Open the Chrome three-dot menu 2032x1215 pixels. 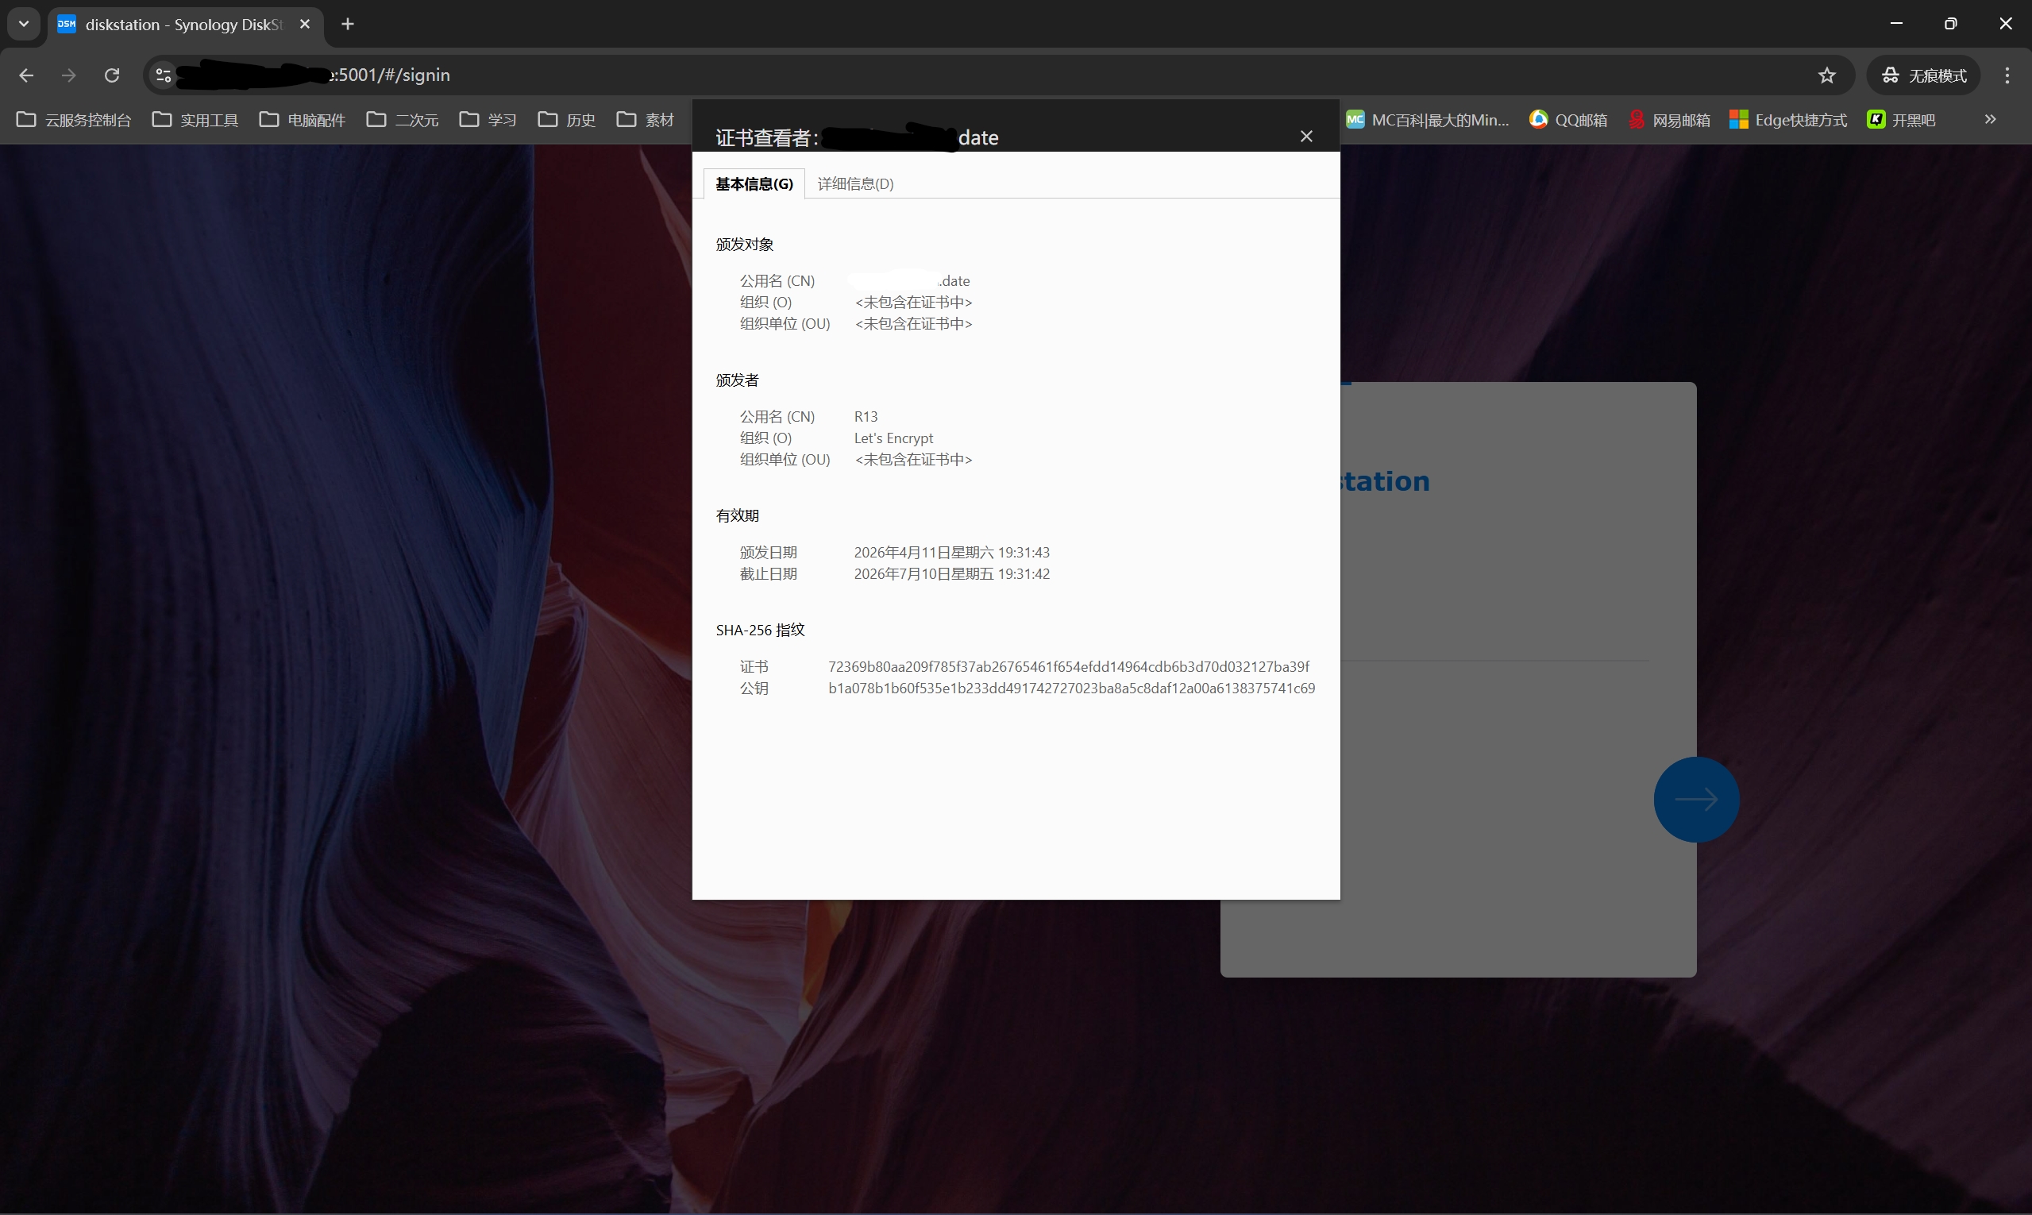click(x=2007, y=75)
